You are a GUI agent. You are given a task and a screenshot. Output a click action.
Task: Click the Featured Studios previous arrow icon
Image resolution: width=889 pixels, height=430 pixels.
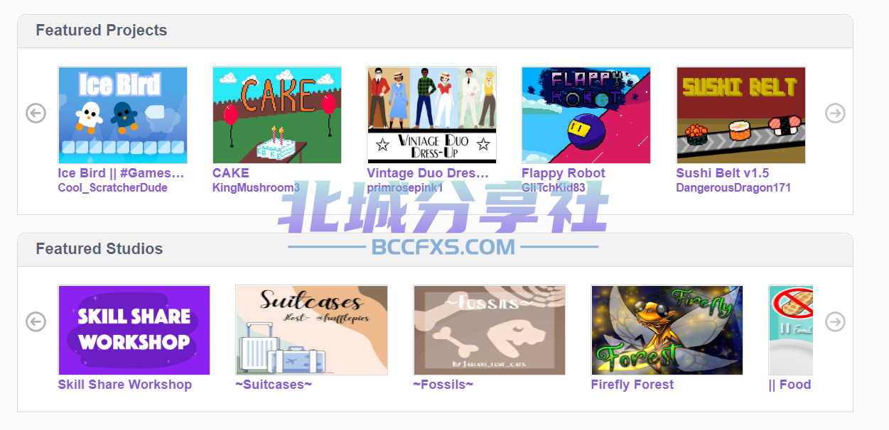point(36,321)
